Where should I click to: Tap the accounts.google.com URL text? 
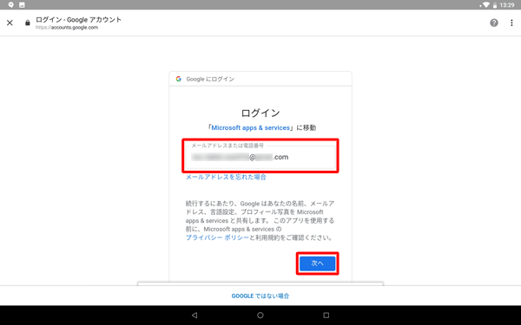point(67,28)
